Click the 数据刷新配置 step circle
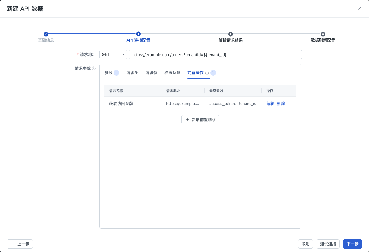 [323, 34]
